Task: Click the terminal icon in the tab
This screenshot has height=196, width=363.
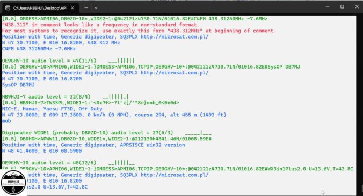Action: (x=8, y=8)
